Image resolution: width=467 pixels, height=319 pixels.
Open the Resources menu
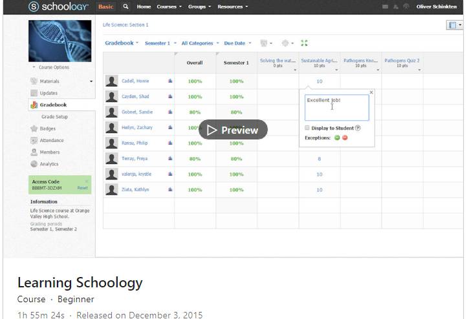pos(233,6)
